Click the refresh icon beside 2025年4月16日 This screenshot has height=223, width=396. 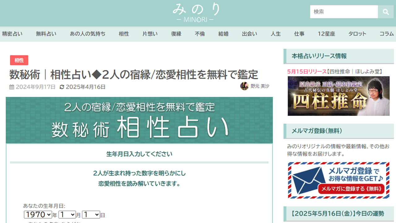pos(62,87)
